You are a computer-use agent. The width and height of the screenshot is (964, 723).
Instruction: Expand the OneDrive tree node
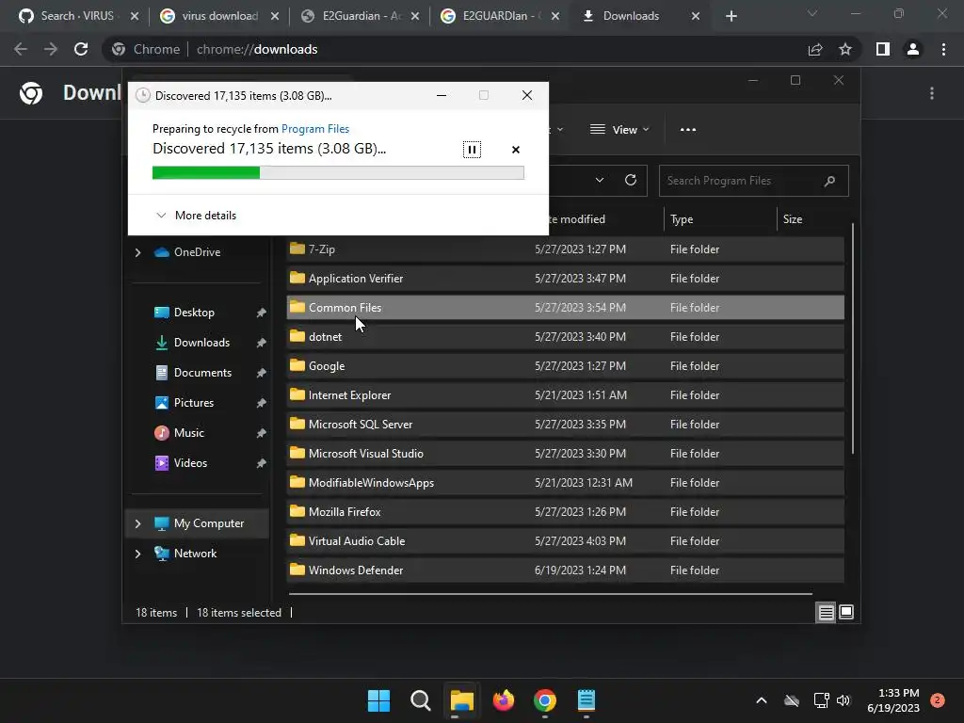[x=137, y=252]
